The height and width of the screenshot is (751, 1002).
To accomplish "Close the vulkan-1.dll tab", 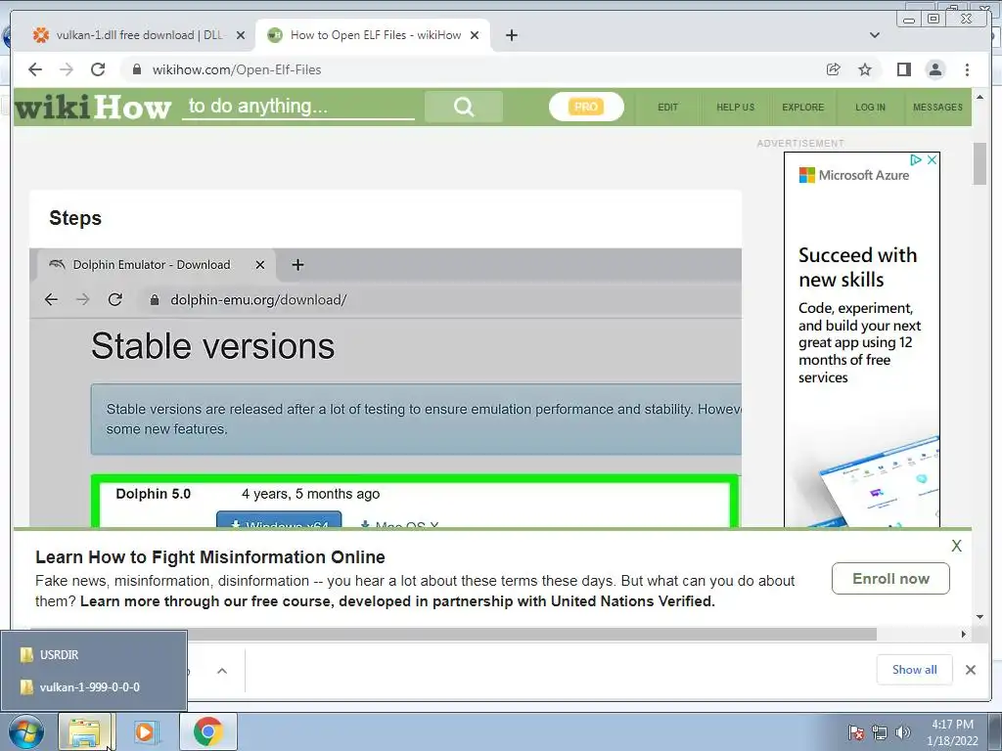I will (x=241, y=35).
